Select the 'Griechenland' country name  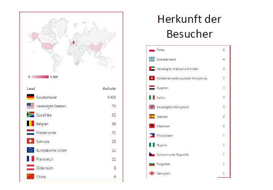pos(166,59)
